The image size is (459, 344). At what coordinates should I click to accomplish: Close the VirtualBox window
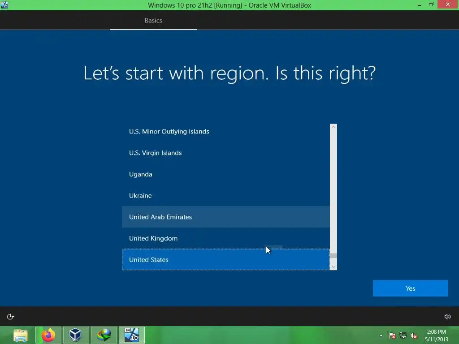pos(448,4)
